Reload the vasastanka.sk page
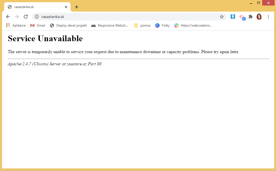The height and width of the screenshot is (171, 276). click(x=26, y=17)
